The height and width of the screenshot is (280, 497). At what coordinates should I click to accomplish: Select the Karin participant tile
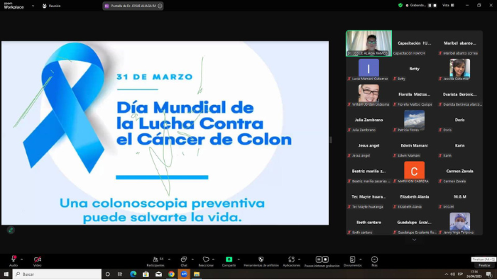(x=459, y=146)
